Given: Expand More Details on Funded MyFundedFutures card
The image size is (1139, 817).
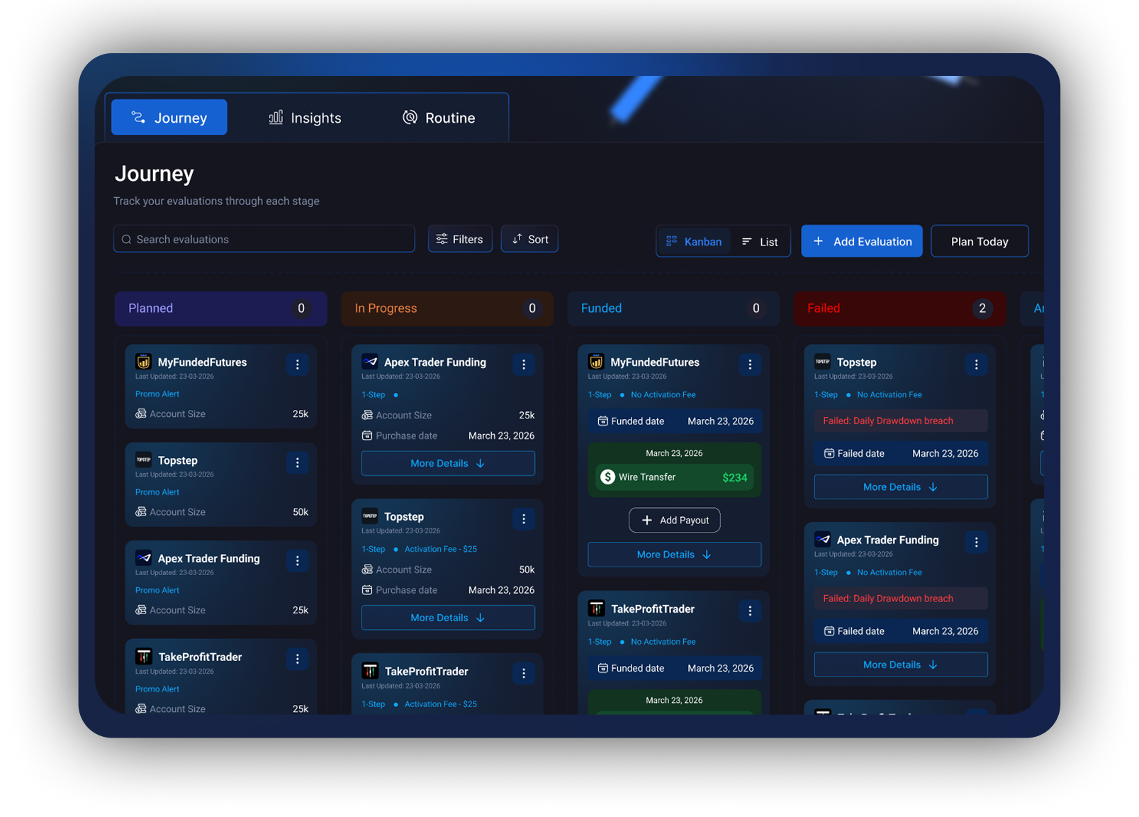Looking at the screenshot, I should tap(674, 555).
